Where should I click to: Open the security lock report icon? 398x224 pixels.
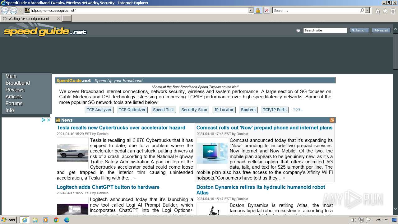point(258,10)
